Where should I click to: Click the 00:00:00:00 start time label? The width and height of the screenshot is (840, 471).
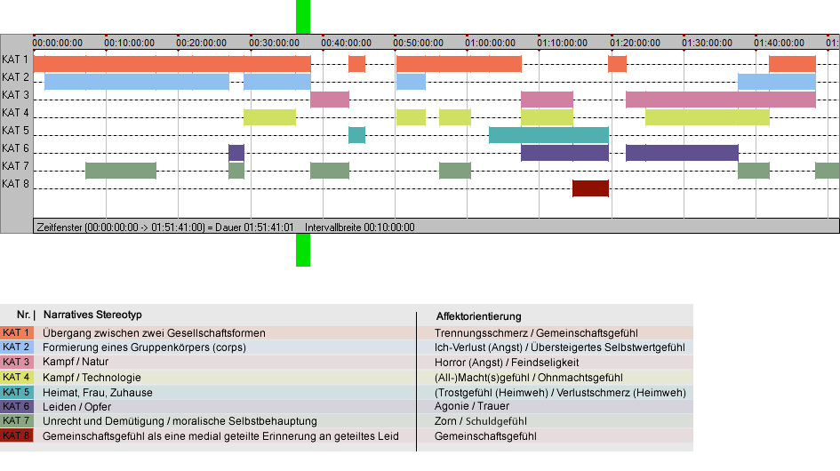pos(57,43)
